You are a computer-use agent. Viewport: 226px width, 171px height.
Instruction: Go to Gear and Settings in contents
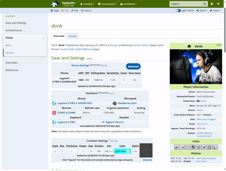point(16,23)
